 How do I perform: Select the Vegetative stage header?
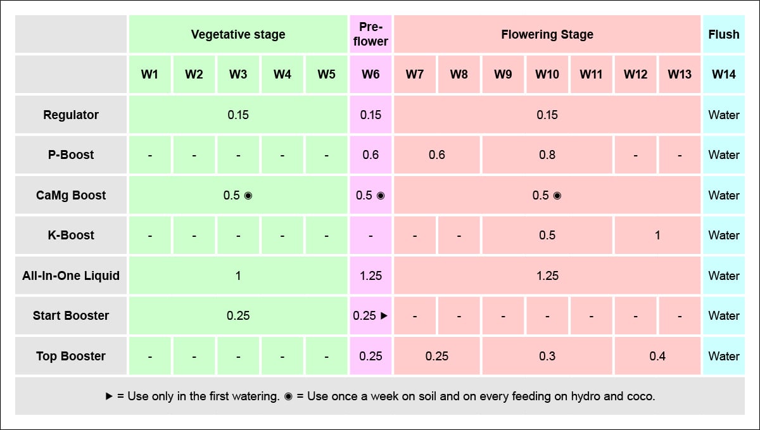coord(238,34)
